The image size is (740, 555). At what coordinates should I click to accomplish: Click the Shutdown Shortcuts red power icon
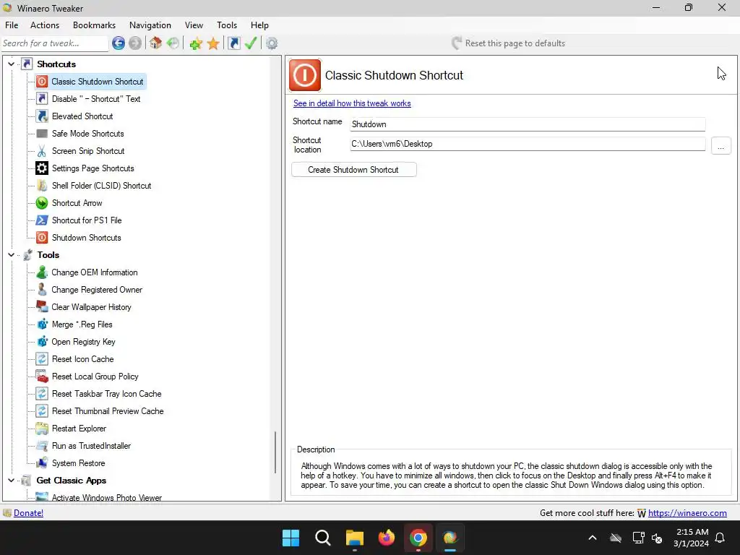[42, 238]
